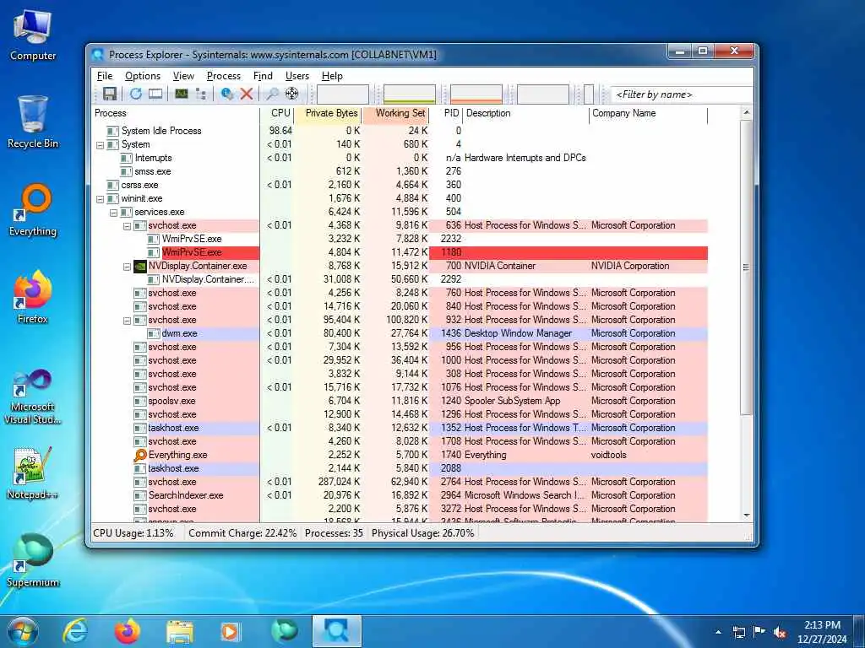
Task: Sort by Private Bytes column header
Action: [x=328, y=114]
